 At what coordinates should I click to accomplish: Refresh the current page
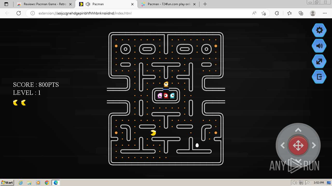[x=19, y=13]
